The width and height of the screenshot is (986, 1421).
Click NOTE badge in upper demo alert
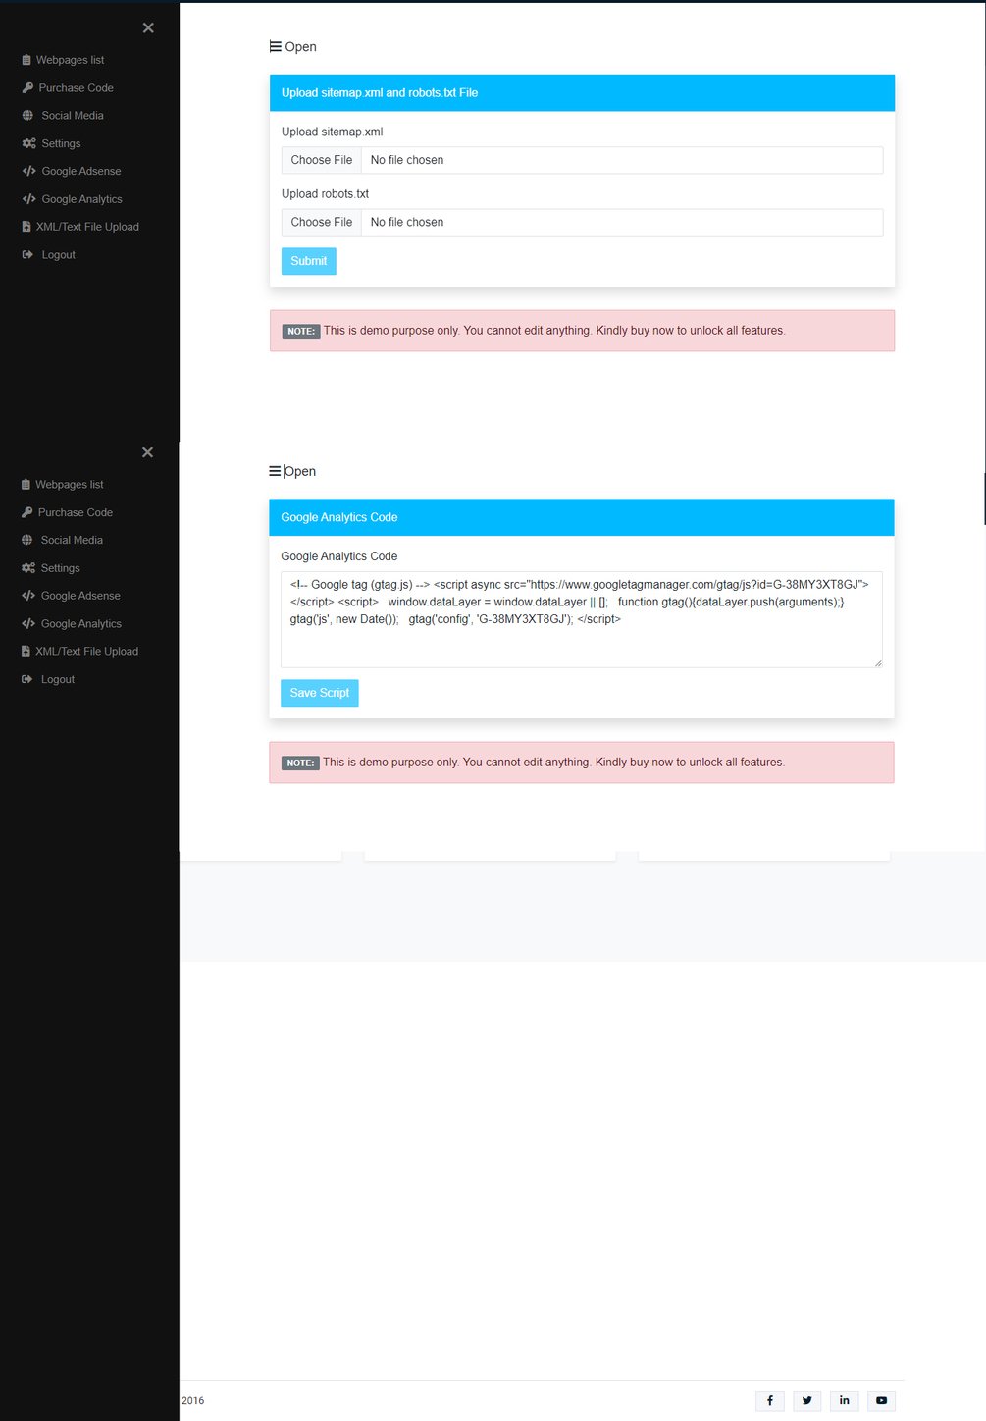(301, 332)
